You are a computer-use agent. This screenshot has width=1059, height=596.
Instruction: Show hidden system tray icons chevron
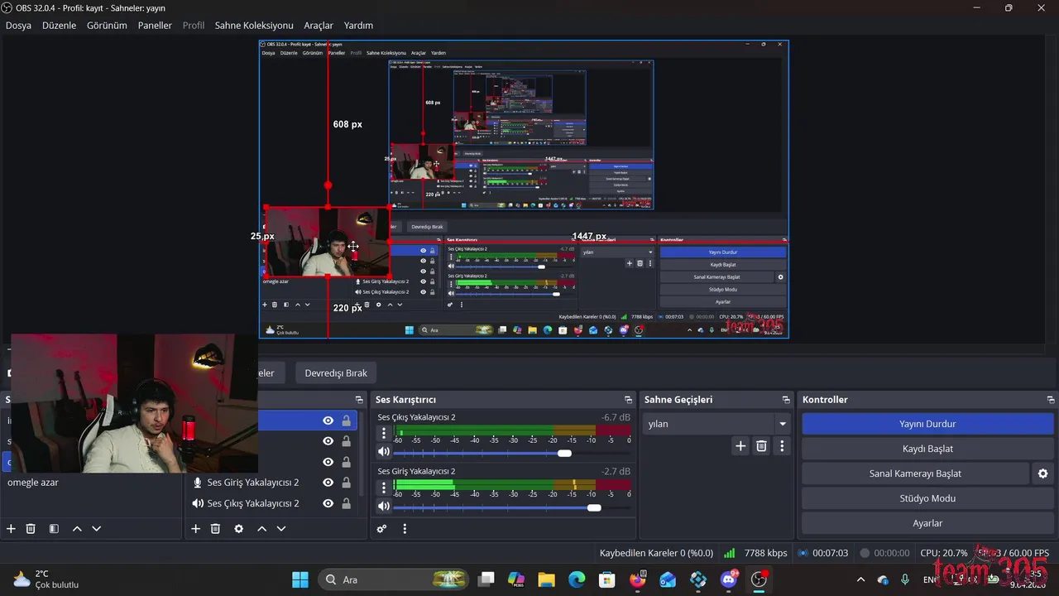[x=860, y=579]
